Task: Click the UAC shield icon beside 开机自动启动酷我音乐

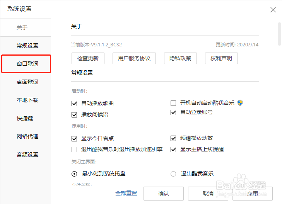Action: (x=240, y=103)
